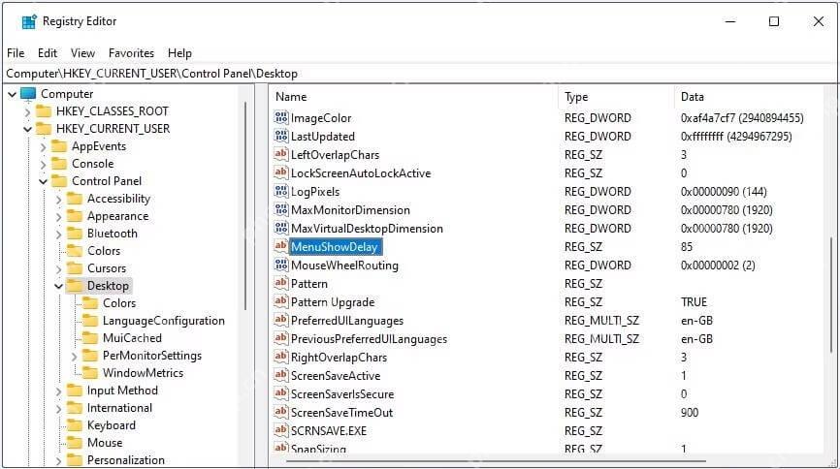
Task: Select the Appearance key
Action: [x=118, y=216]
